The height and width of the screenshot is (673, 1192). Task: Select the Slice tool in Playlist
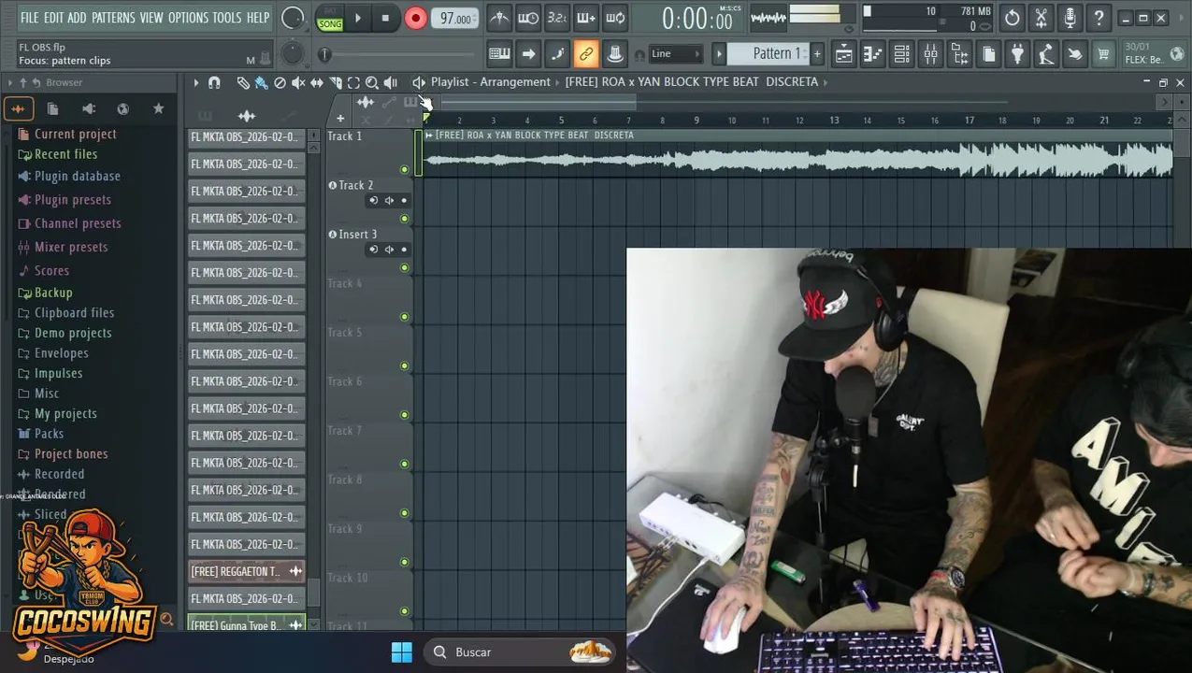[336, 82]
